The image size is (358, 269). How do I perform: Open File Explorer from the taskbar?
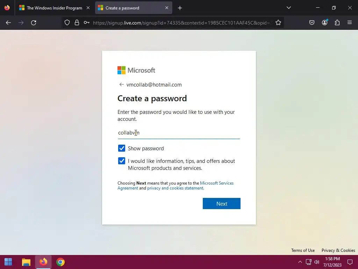(x=26, y=262)
